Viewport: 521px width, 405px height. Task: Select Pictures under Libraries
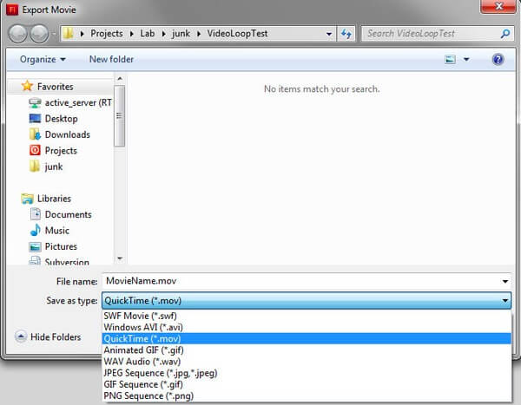click(61, 246)
